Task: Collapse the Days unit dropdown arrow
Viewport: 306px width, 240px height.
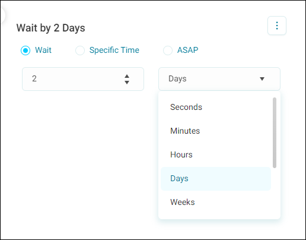Action: (262, 79)
